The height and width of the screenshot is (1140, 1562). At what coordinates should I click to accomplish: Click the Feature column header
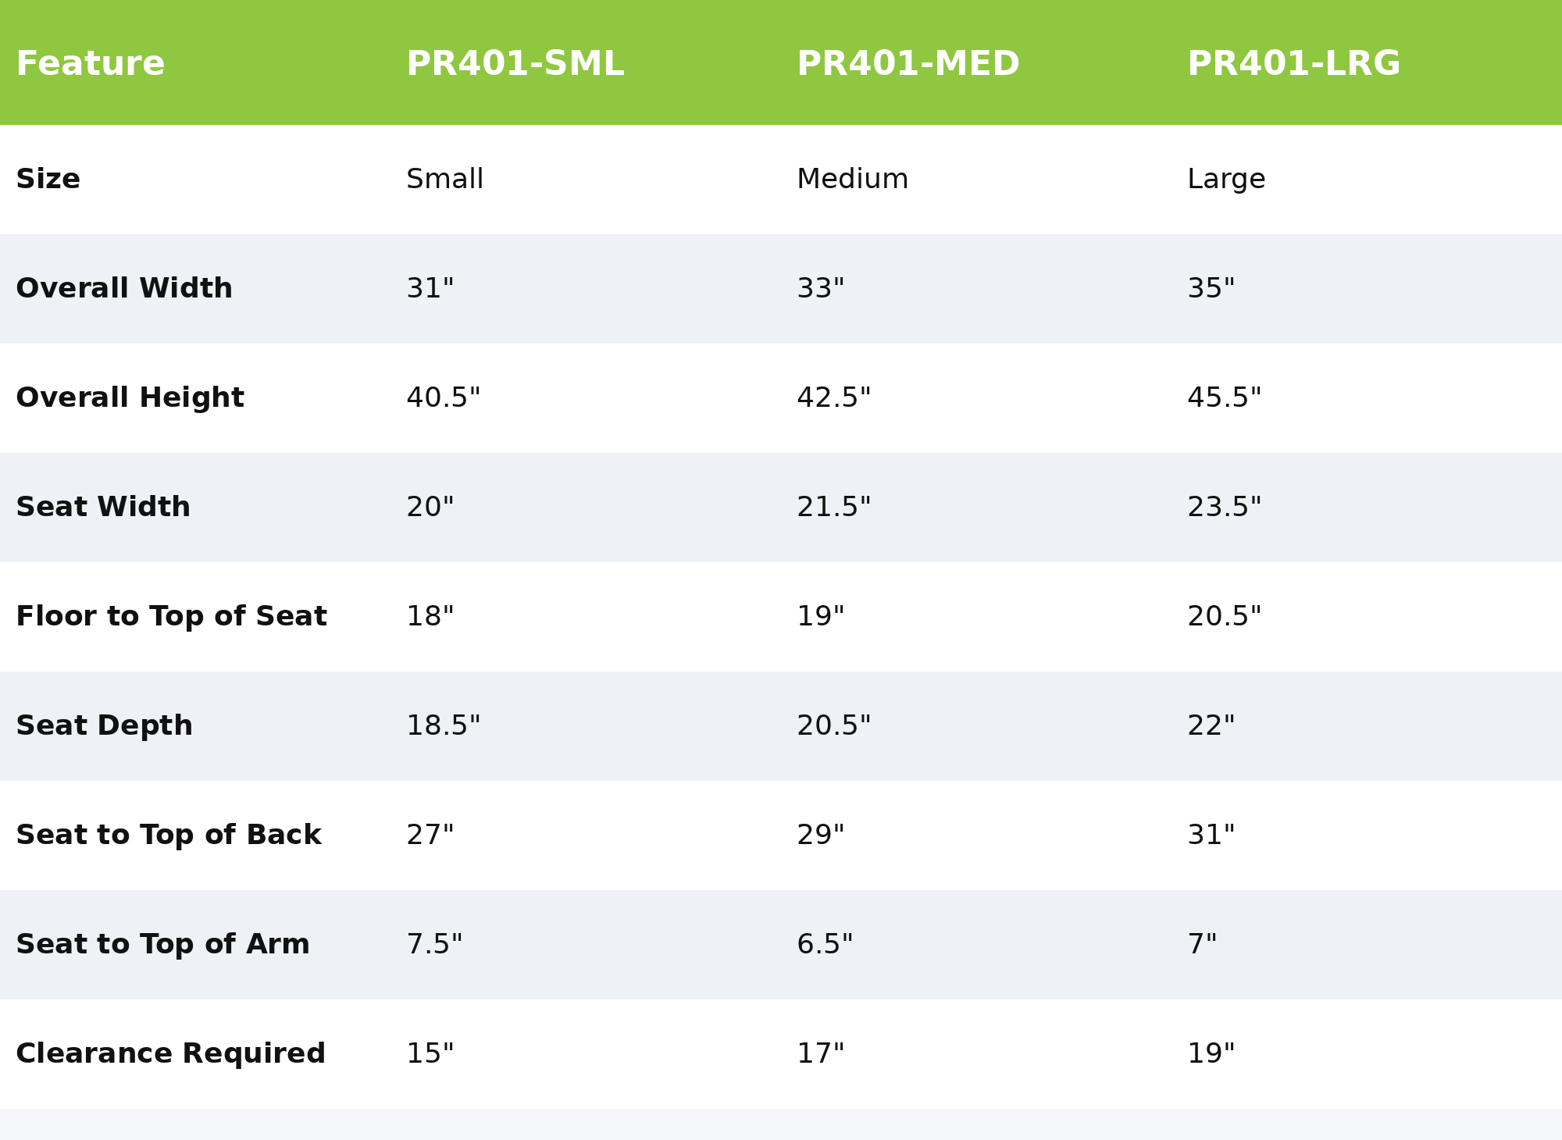click(91, 64)
